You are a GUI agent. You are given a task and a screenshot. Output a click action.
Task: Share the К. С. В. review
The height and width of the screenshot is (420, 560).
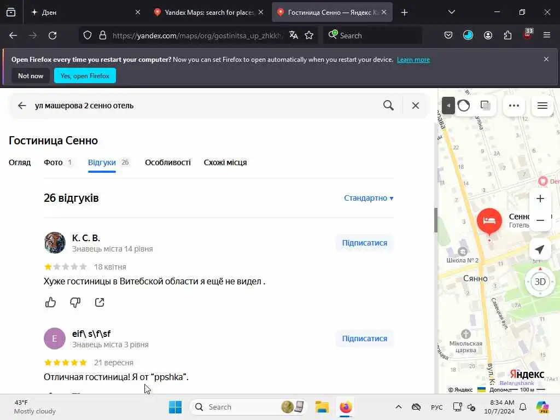100,302
